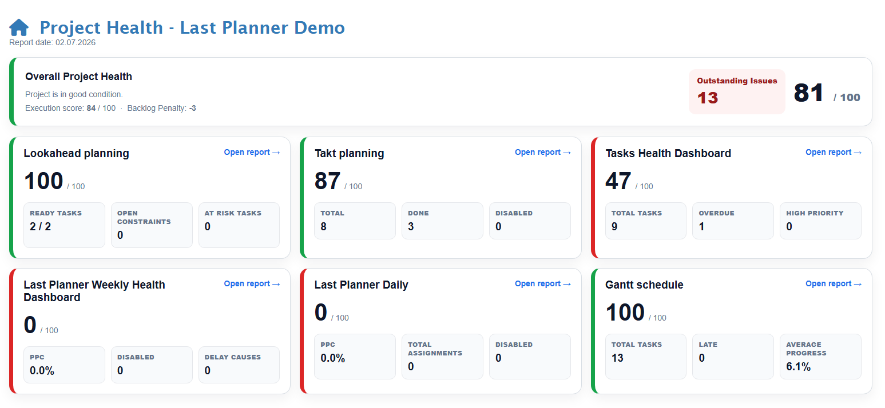Open the Tasks Health Dashboard report
This screenshot has width=885, height=408.
[834, 153]
